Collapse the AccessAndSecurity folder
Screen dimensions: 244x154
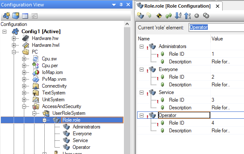[24, 106]
